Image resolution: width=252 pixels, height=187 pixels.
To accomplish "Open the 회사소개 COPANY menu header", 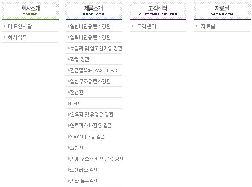I will (30, 11).
